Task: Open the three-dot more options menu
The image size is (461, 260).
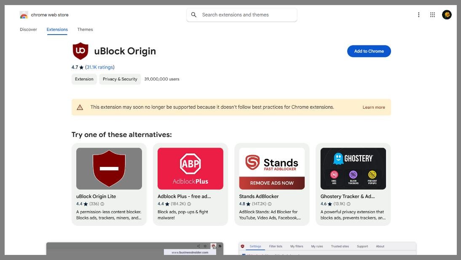Action: click(419, 15)
